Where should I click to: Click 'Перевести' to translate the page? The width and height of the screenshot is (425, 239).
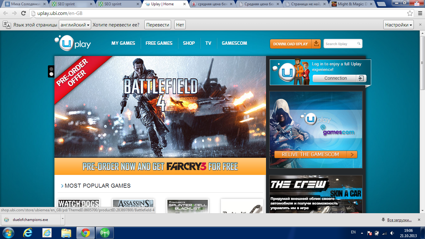(158, 25)
